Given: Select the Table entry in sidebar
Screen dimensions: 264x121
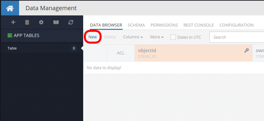Looking at the screenshot, I should (x=42, y=48).
